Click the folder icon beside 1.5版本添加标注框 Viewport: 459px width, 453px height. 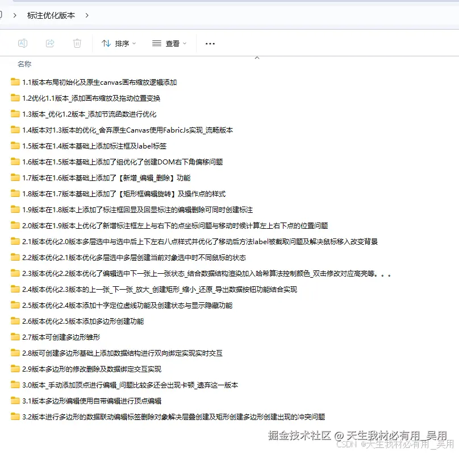tap(15, 146)
